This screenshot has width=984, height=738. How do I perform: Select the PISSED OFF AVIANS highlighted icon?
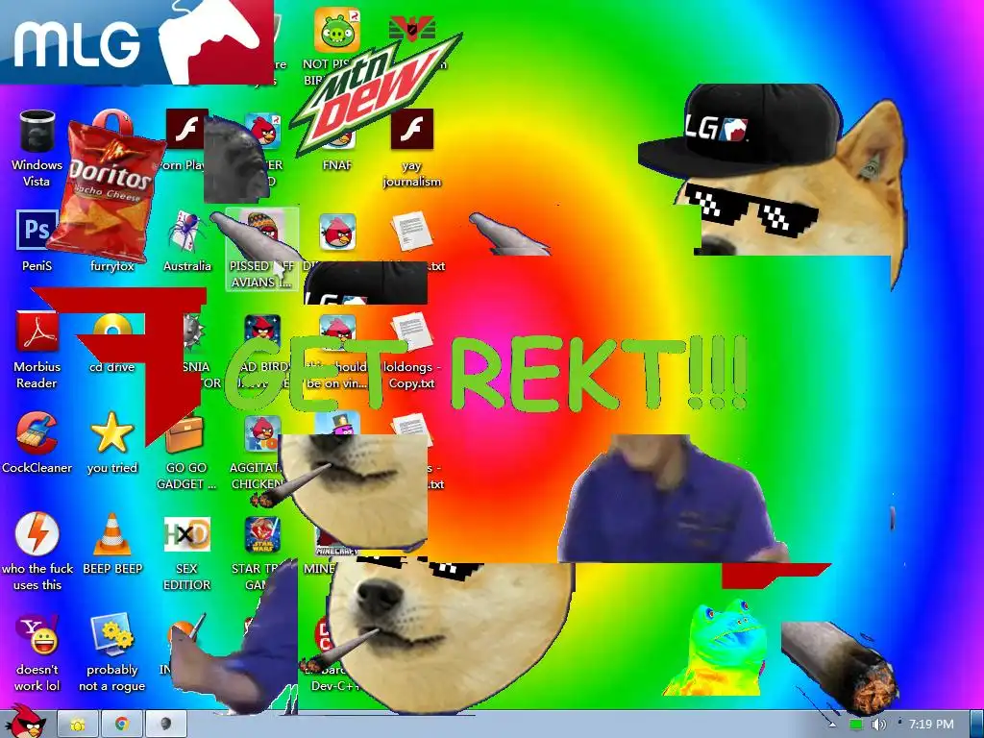pyautogui.click(x=261, y=249)
